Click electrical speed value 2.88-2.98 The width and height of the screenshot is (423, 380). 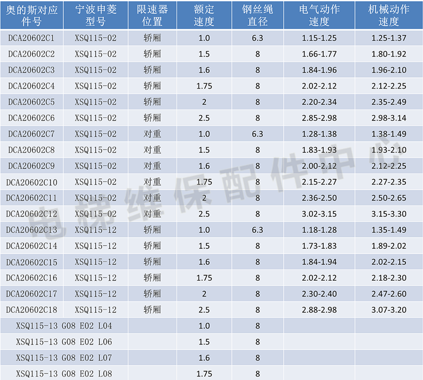click(319, 310)
